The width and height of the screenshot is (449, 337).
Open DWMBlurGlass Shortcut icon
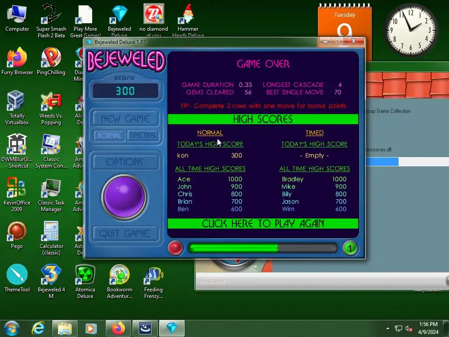tap(17, 151)
